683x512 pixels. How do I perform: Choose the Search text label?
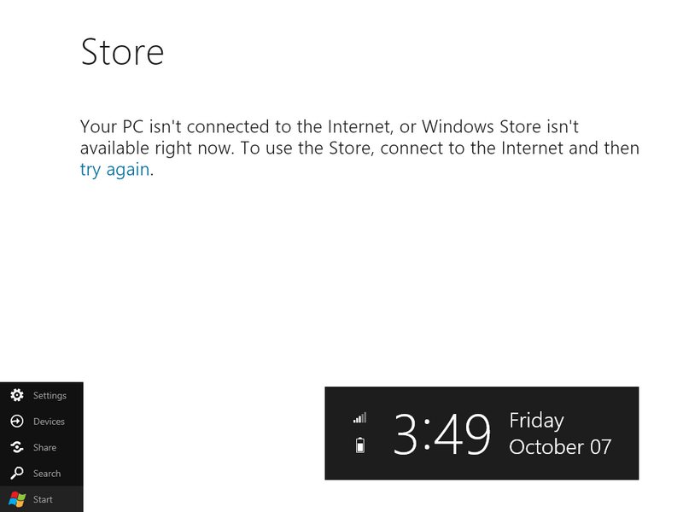(47, 474)
